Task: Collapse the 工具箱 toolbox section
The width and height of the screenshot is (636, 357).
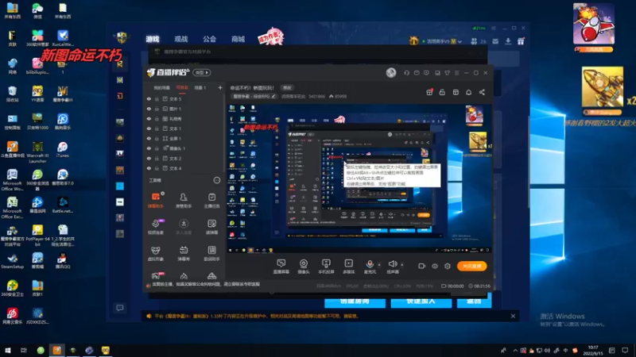Action: coord(216,180)
